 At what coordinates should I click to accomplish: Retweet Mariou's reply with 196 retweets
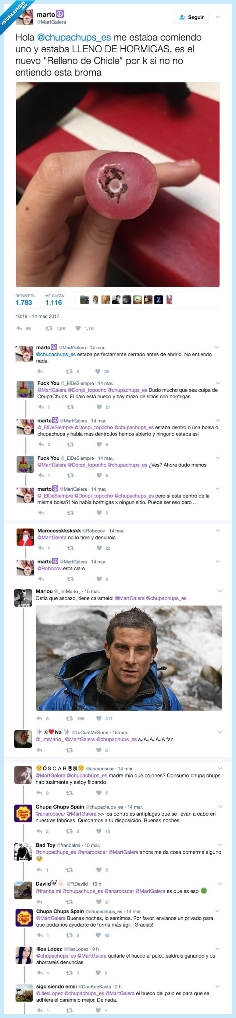[69, 718]
